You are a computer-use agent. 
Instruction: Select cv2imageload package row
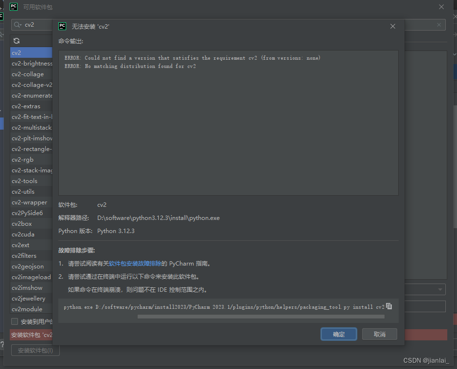tap(31, 277)
